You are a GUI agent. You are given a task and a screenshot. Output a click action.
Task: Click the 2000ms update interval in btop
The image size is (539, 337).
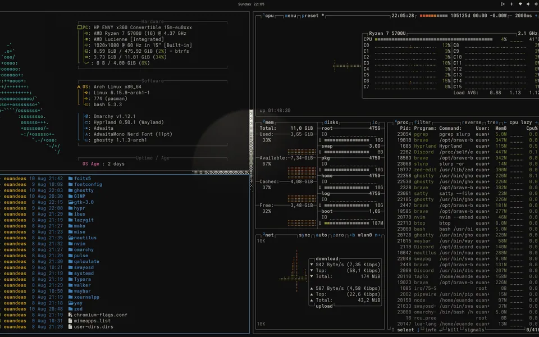(x=523, y=16)
